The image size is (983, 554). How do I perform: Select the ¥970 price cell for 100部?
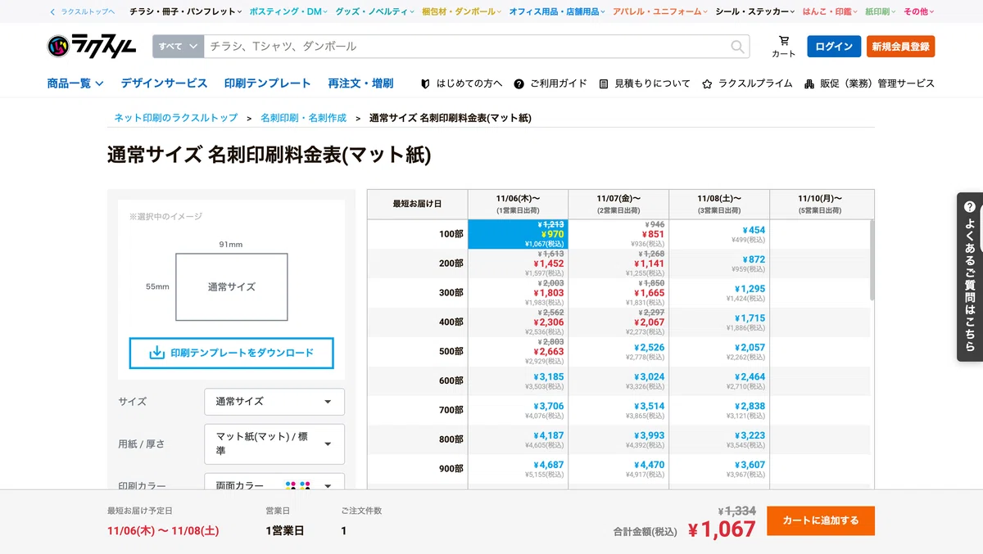click(x=518, y=234)
